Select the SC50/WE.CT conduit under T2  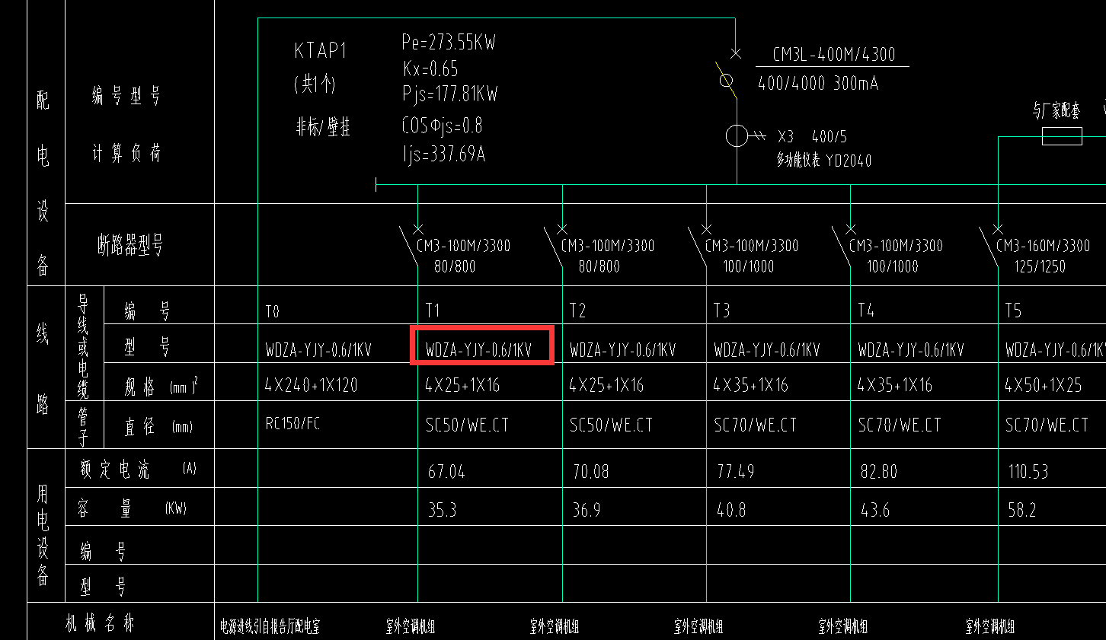coord(611,425)
